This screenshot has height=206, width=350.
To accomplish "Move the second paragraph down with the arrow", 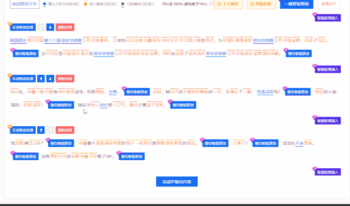I will point(50,79).
